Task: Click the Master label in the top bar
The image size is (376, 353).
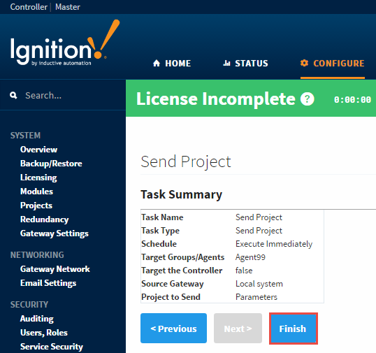Action: (x=68, y=7)
